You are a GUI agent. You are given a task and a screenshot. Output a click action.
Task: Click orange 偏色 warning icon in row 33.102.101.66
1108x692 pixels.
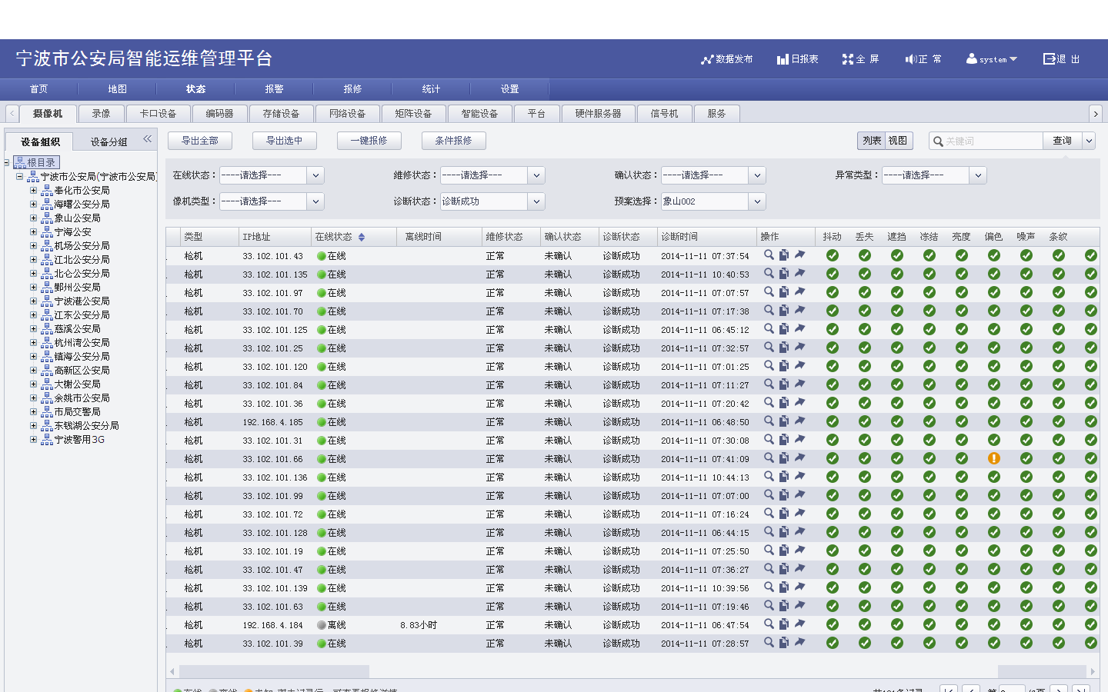994,458
